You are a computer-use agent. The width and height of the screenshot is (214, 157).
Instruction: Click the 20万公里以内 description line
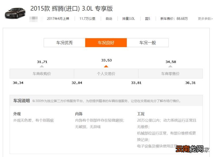click(x=167, y=120)
